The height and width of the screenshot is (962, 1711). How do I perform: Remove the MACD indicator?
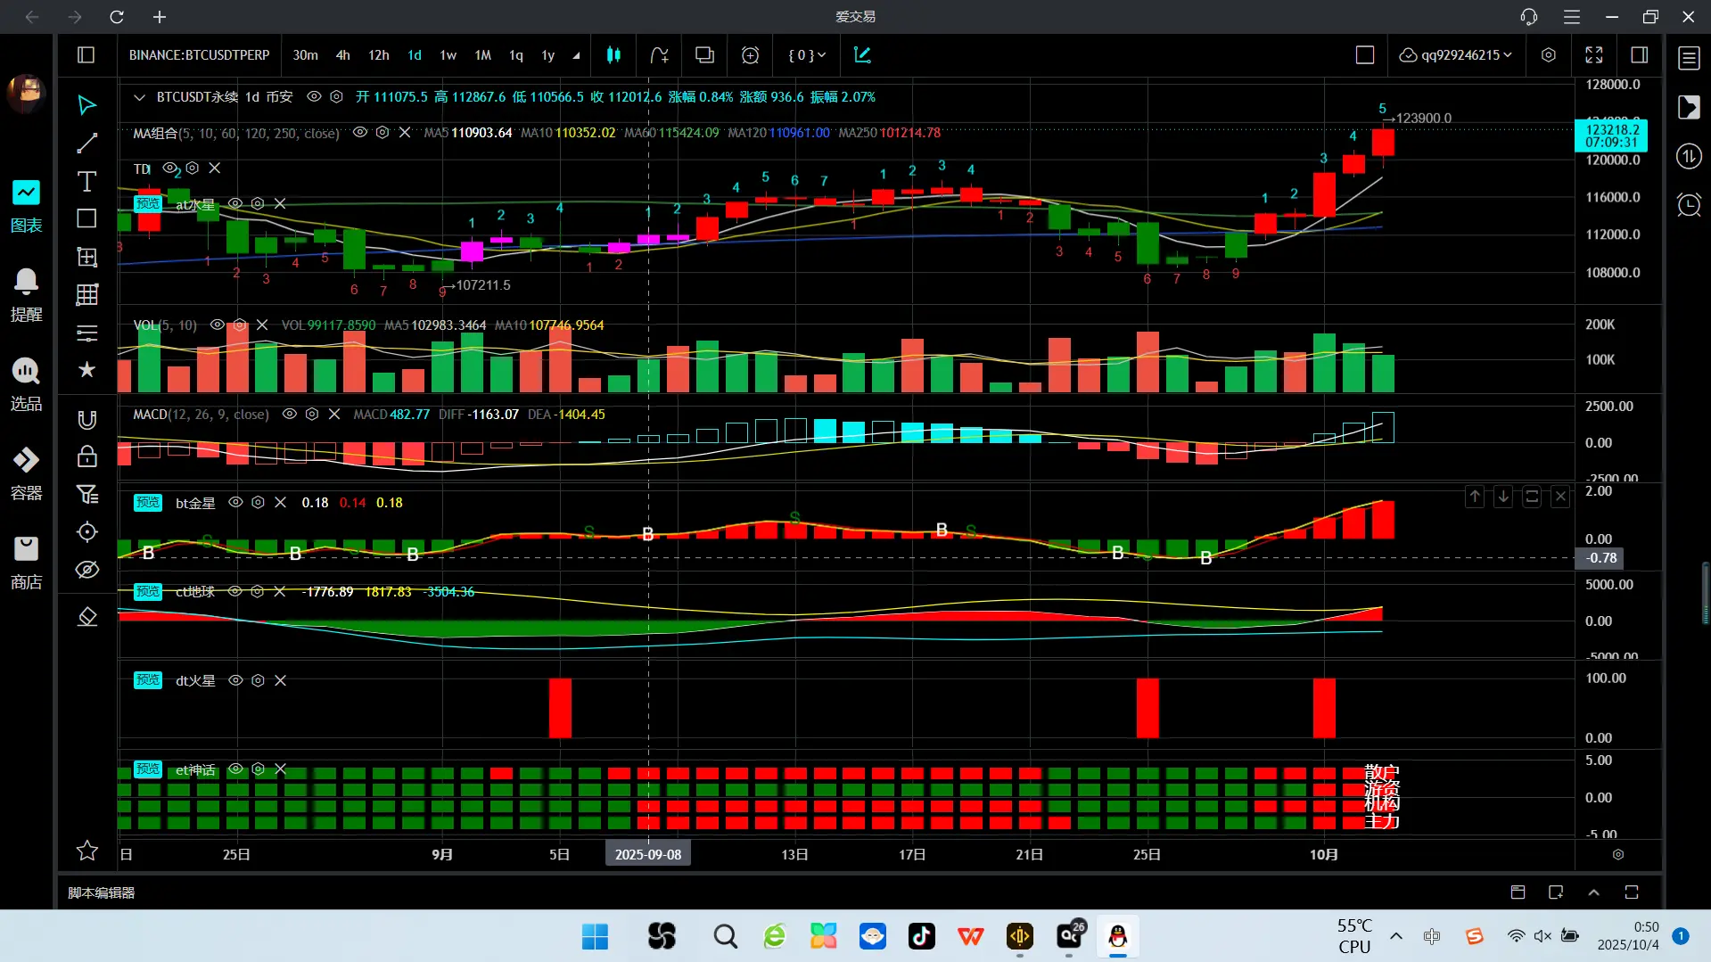334,414
